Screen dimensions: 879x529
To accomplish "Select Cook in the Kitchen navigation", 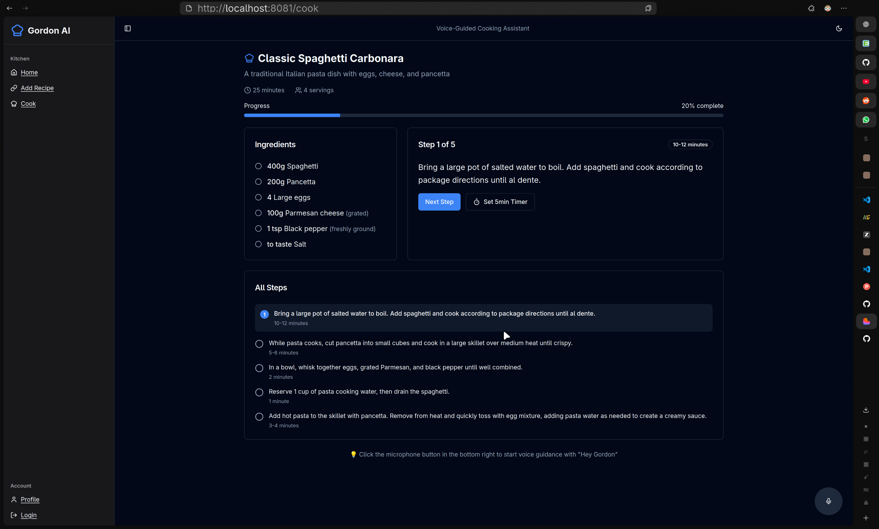I will point(28,104).
